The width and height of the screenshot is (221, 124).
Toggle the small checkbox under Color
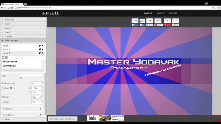click(x=21, y=78)
